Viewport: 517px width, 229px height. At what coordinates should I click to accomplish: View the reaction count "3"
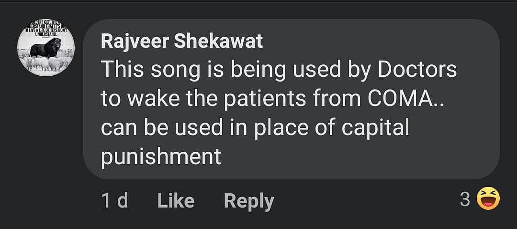coord(465,199)
